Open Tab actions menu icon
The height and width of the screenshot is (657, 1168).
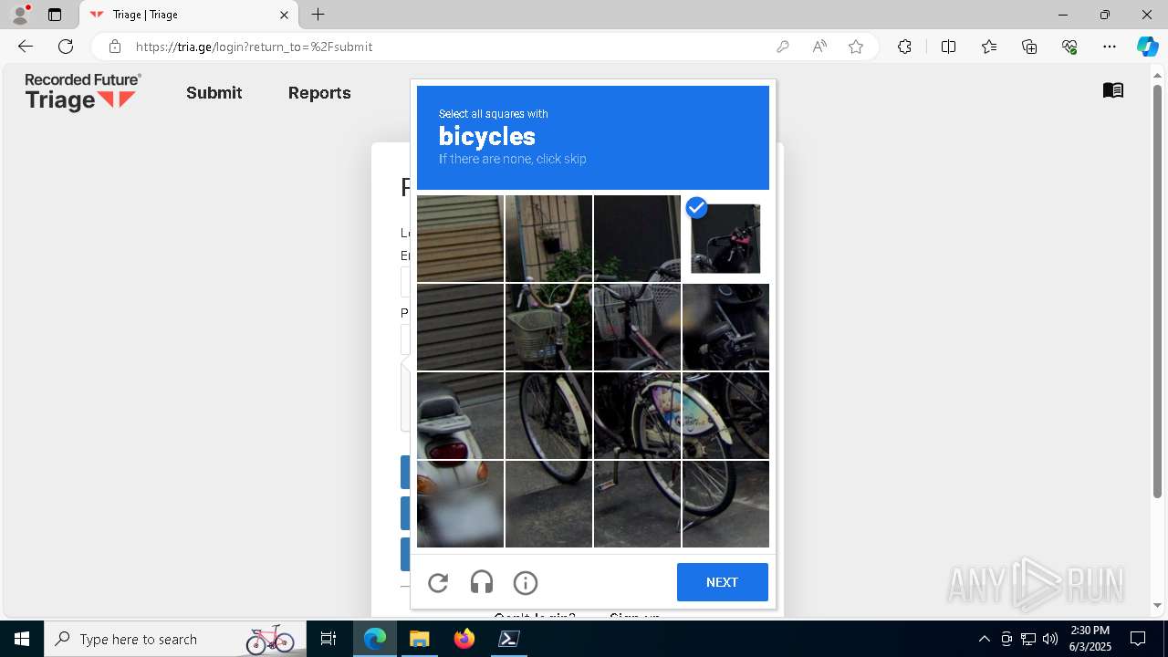point(55,15)
